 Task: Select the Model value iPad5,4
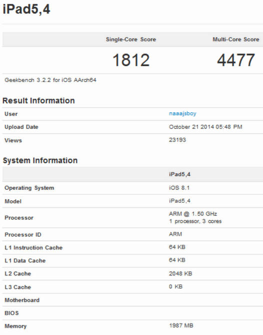[179, 201]
